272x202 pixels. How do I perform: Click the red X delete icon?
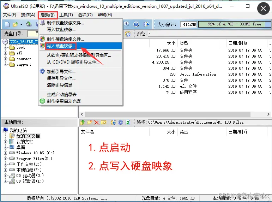click(97, 123)
